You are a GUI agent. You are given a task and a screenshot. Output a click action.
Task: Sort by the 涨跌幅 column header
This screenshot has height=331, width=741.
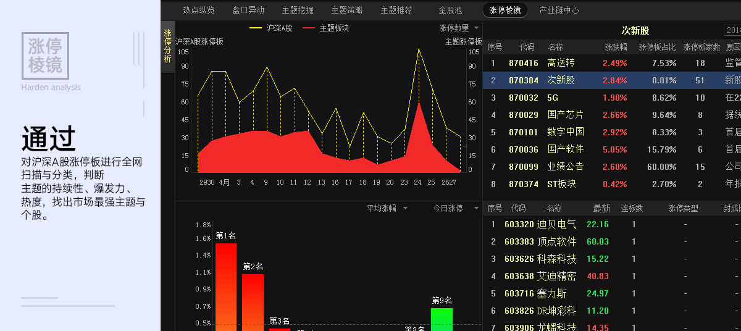coord(616,47)
